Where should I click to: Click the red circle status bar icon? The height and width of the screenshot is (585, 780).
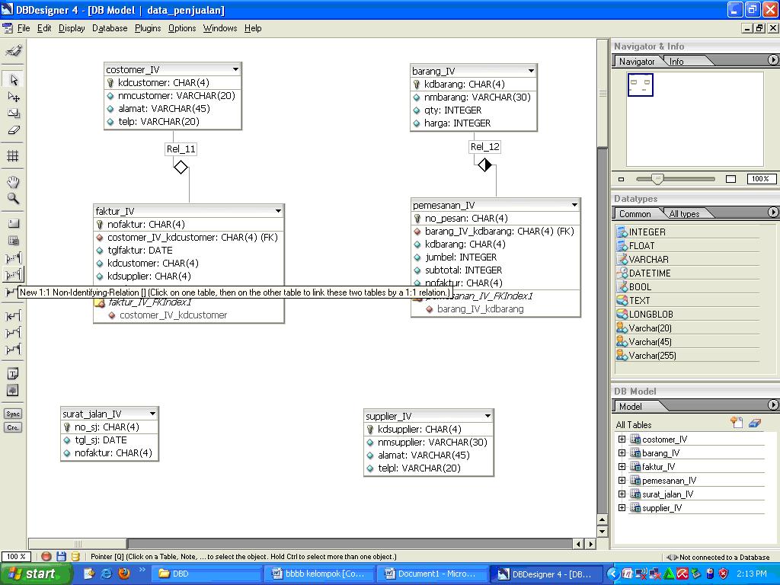pyautogui.click(x=46, y=557)
